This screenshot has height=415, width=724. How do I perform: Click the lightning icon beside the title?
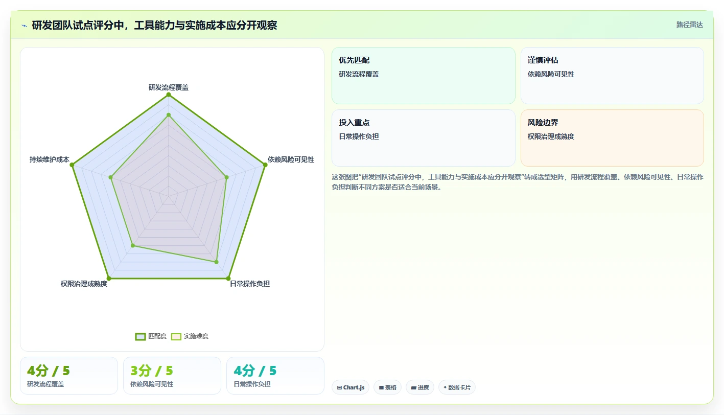pos(25,25)
